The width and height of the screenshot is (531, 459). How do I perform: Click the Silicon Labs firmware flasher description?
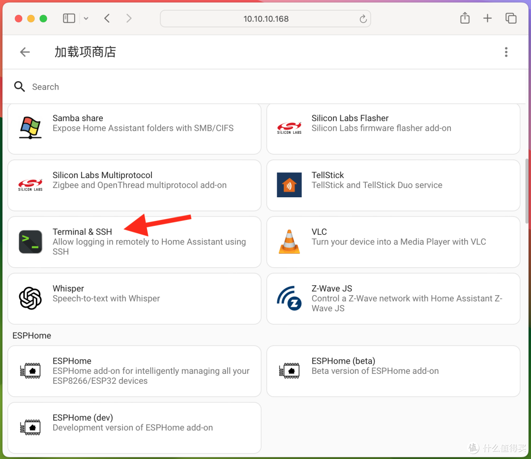pyautogui.click(x=382, y=128)
